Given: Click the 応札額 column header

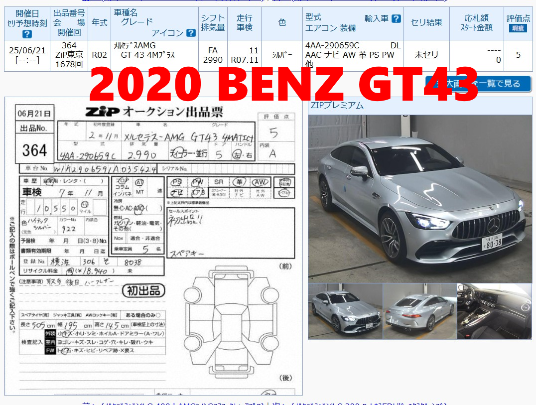Looking at the screenshot, I should [x=477, y=22].
